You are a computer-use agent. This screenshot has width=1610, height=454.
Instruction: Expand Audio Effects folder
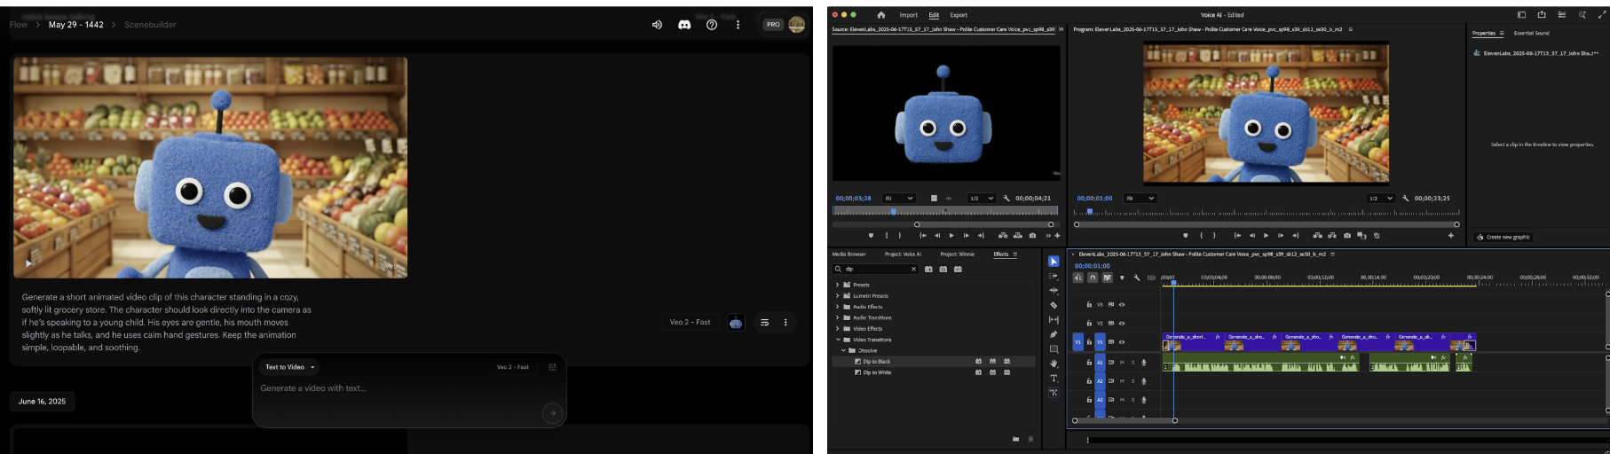coord(837,307)
